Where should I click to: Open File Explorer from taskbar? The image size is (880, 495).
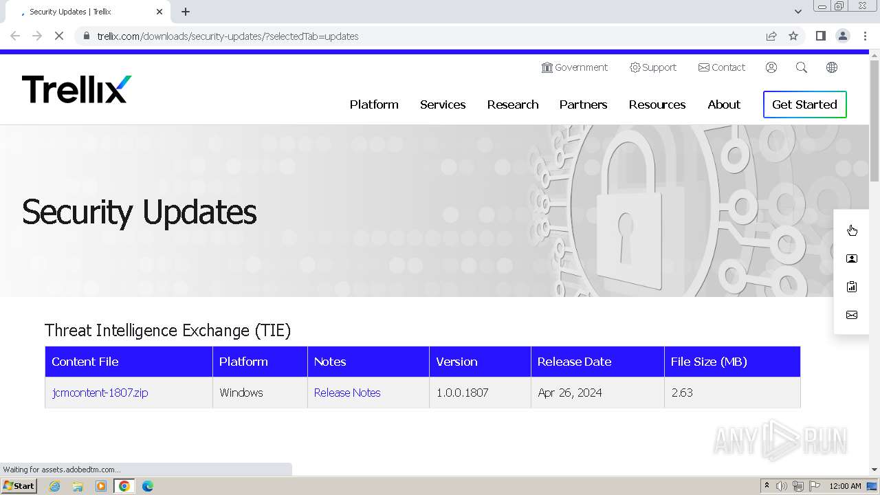coord(78,486)
